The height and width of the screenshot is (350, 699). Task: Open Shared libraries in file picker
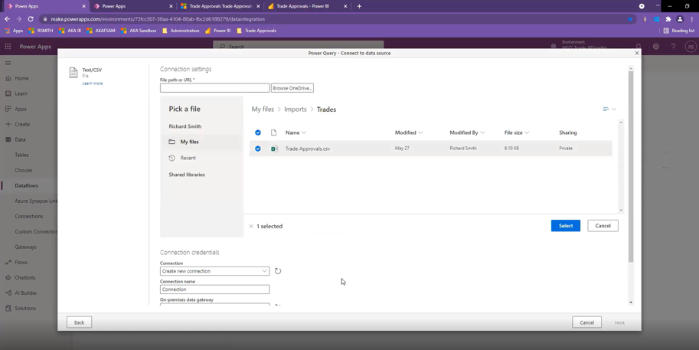point(187,175)
